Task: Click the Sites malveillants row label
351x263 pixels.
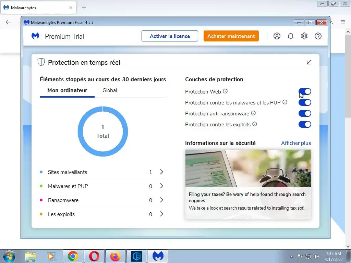Action: pos(68,172)
